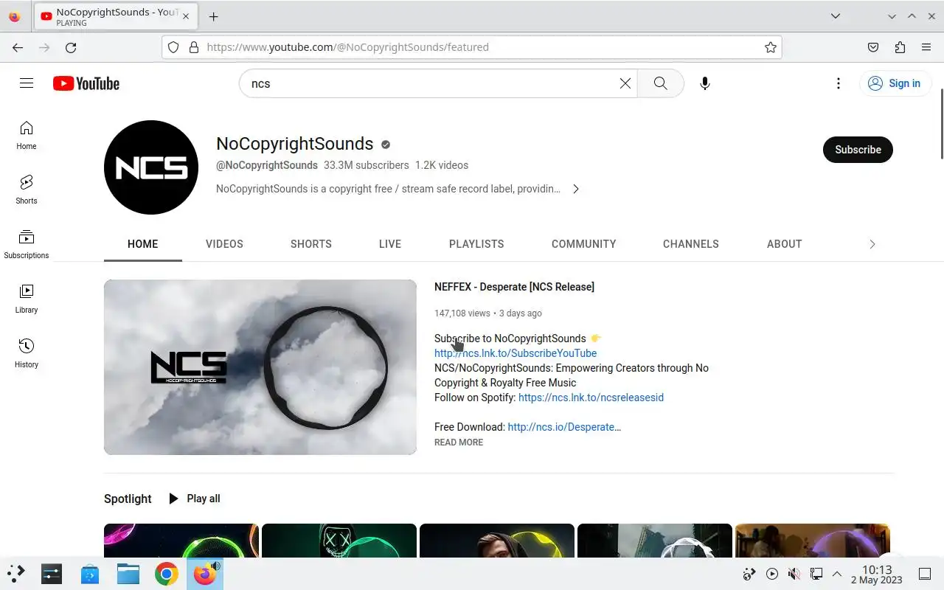Open the KDE System Settings taskbar icon
Screen dimensions: 944x590
click(52, 574)
